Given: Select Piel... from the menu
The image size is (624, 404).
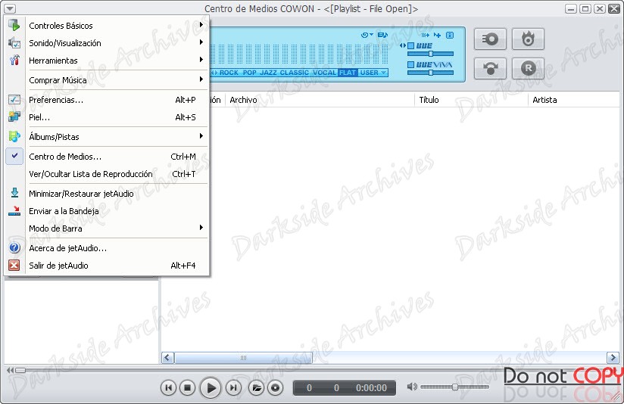Looking at the screenshot, I should point(107,117).
